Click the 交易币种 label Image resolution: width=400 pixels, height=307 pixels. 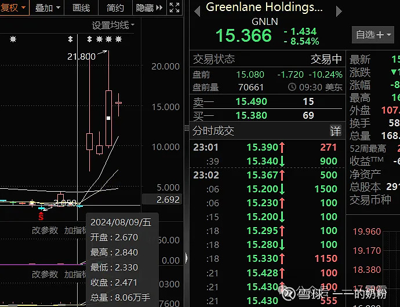[x=370, y=200]
